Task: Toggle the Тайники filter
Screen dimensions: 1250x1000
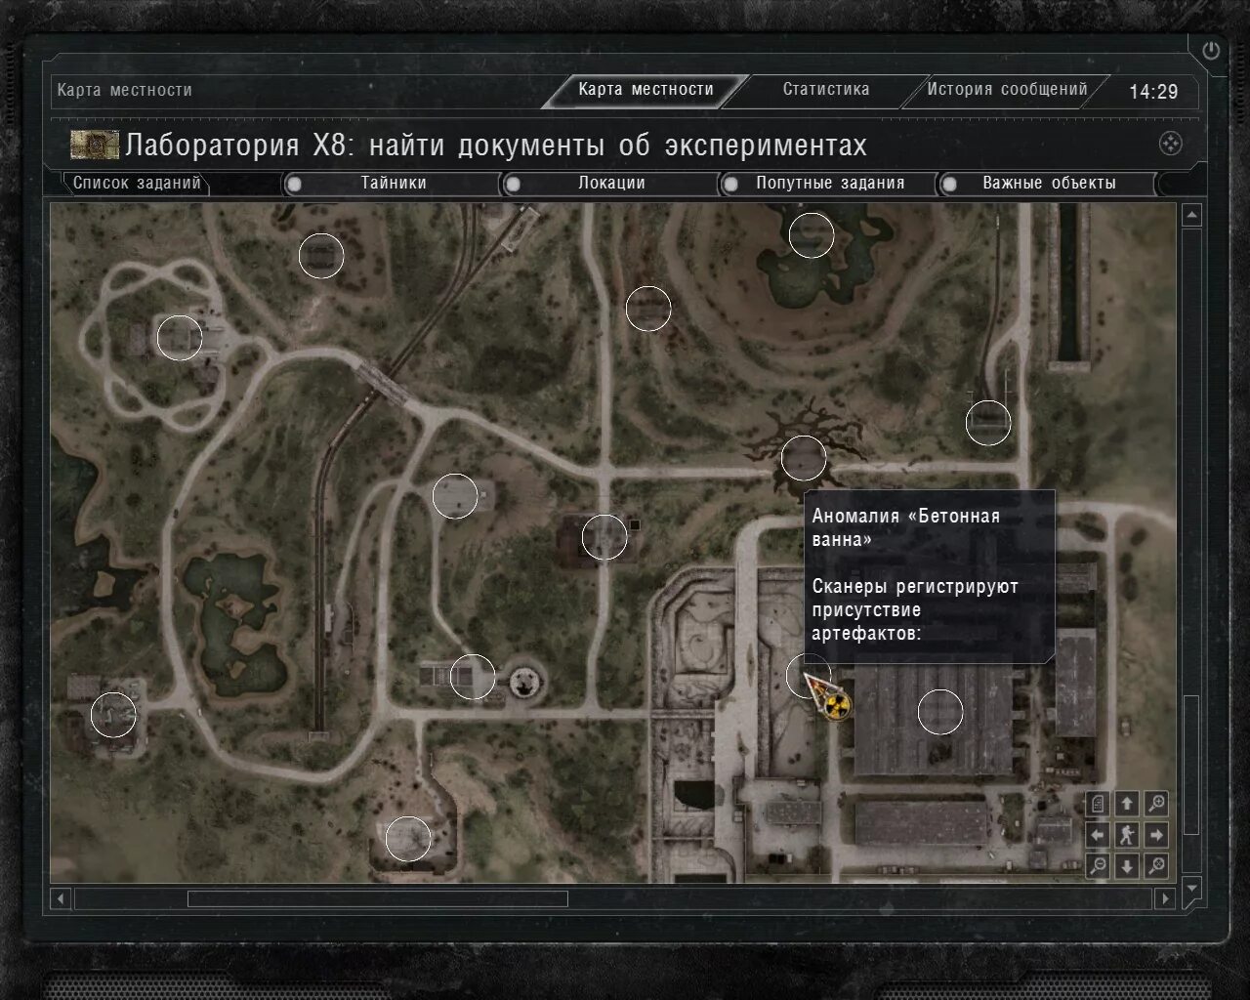Action: point(393,183)
